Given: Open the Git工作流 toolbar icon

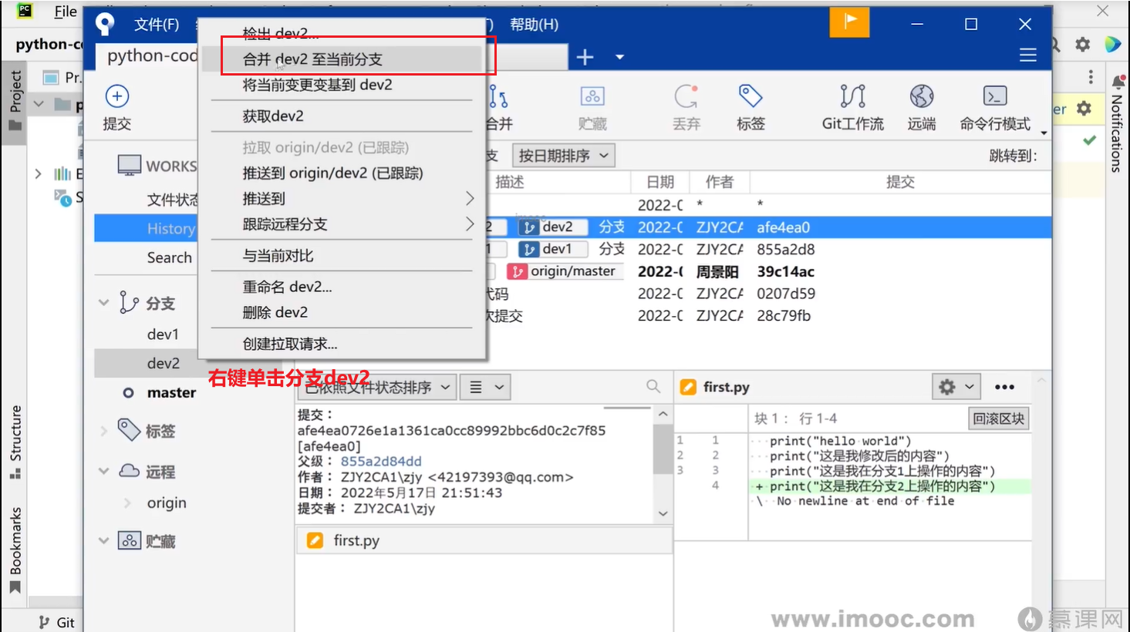Looking at the screenshot, I should pyautogui.click(x=852, y=96).
